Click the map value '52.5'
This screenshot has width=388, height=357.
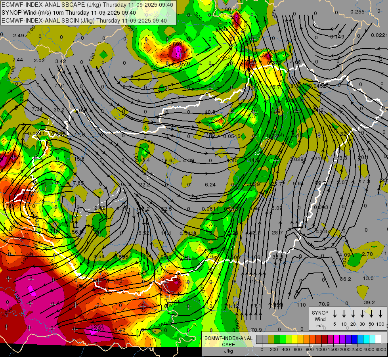[x=166, y=209]
